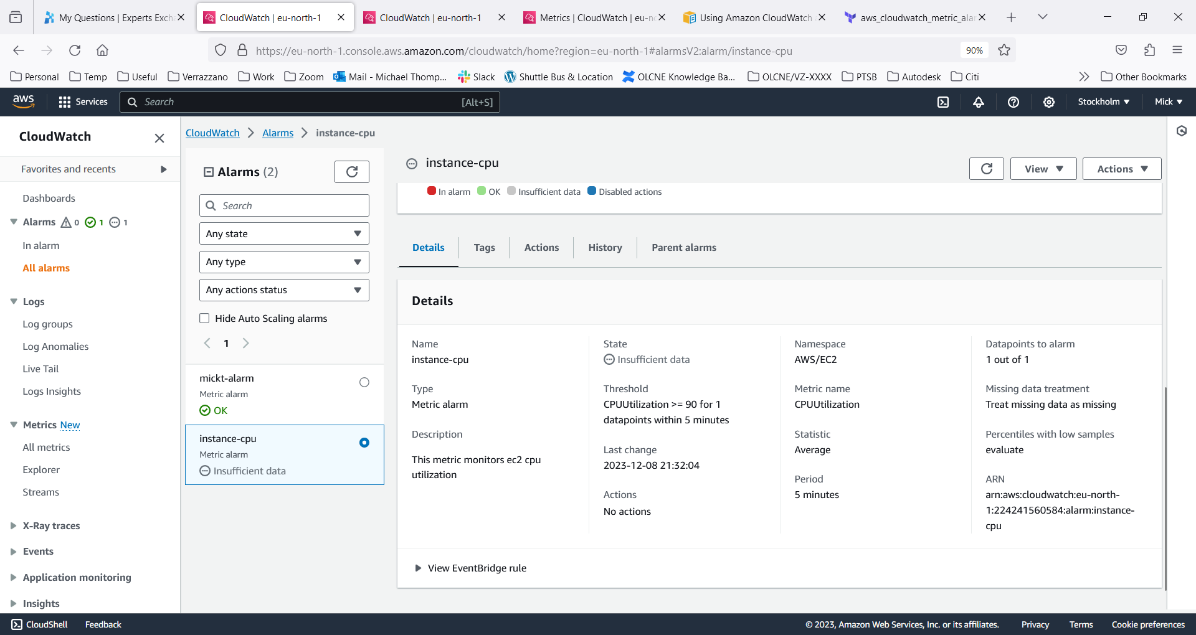Select the instance-cpu radio button
The image size is (1196, 635).
[364, 443]
